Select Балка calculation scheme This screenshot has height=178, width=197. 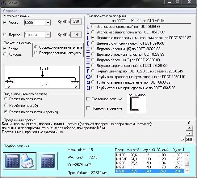(5, 49)
